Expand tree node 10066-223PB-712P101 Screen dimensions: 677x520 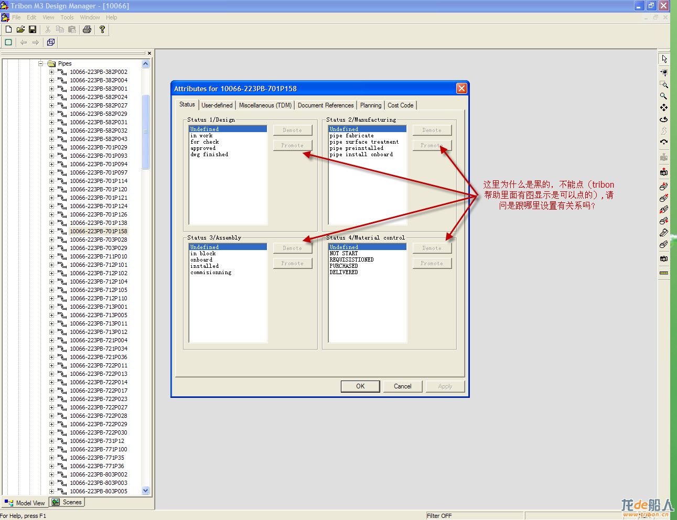(x=51, y=265)
